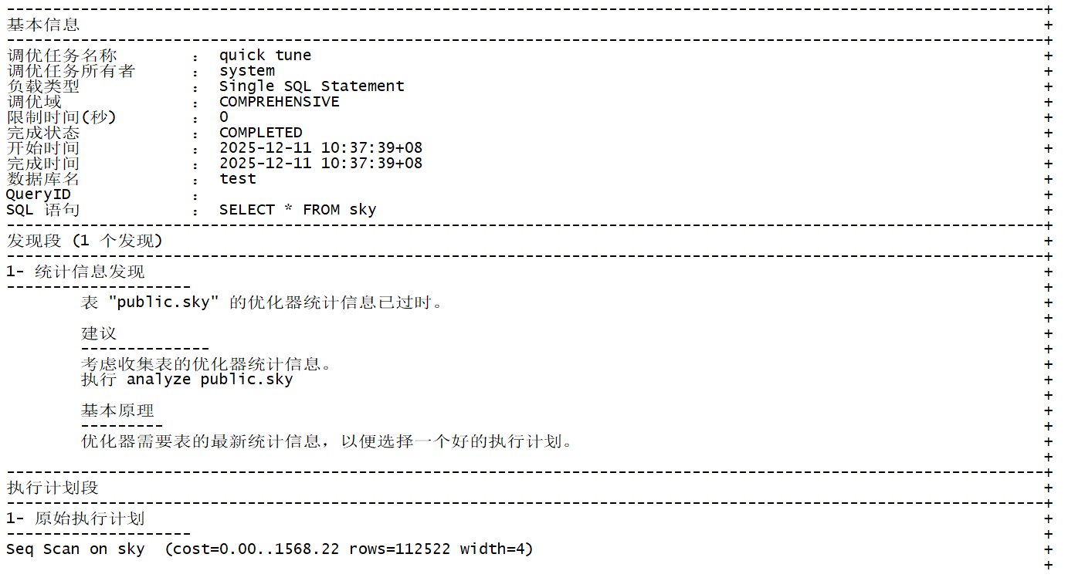Click the "SELECT * FROM sky" statement

[297, 210]
